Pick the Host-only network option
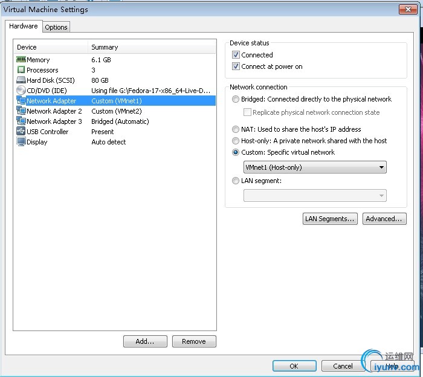Viewport: 423px width, 377px height. point(236,141)
